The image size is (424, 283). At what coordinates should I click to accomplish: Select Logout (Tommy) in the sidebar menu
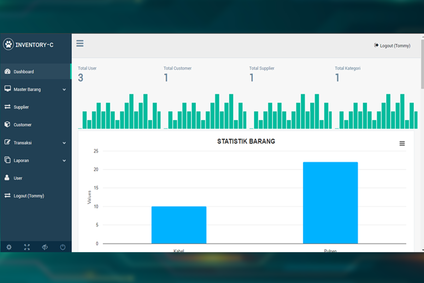29,196
